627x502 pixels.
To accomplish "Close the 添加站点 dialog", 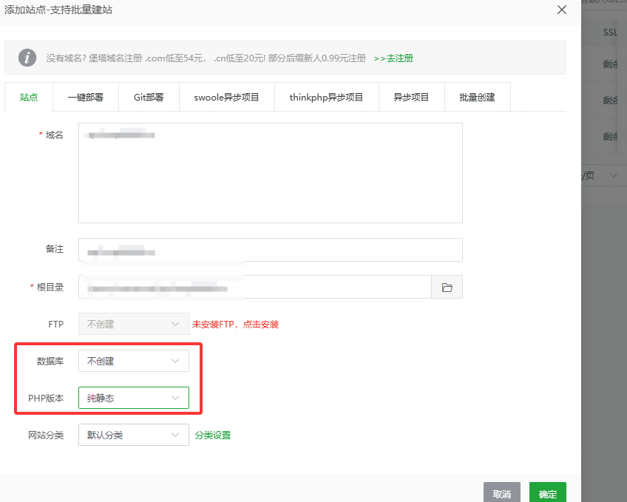I will (x=562, y=10).
